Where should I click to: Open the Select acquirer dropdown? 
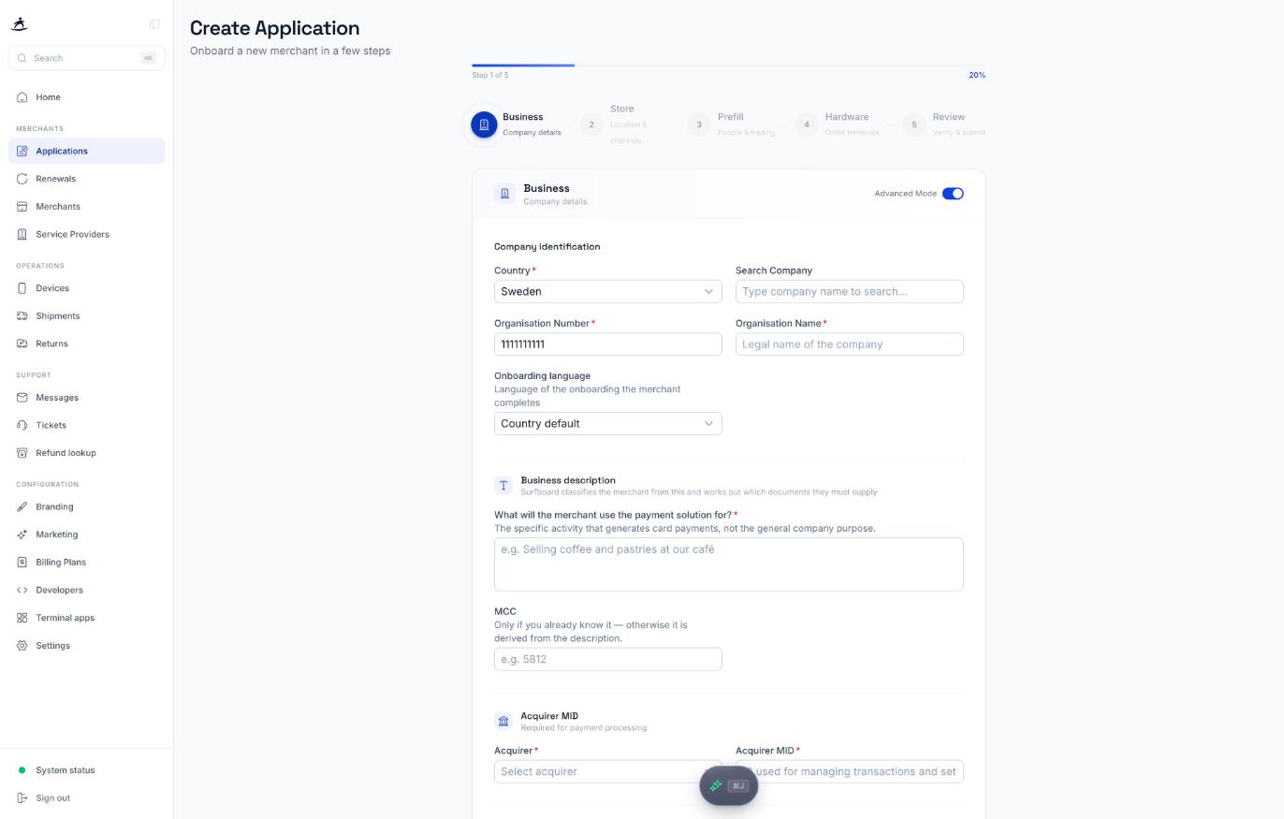click(608, 771)
